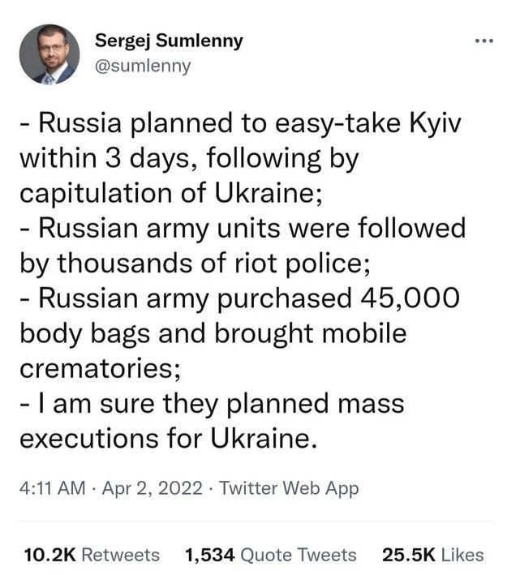Click the 10.2K retweet count number

coord(50,555)
